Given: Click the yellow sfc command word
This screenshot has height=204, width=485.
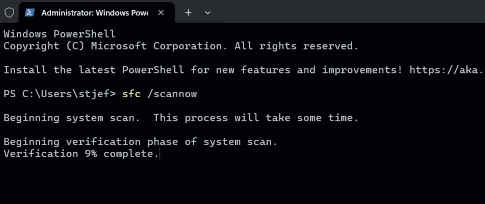Looking at the screenshot, I should tap(131, 94).
